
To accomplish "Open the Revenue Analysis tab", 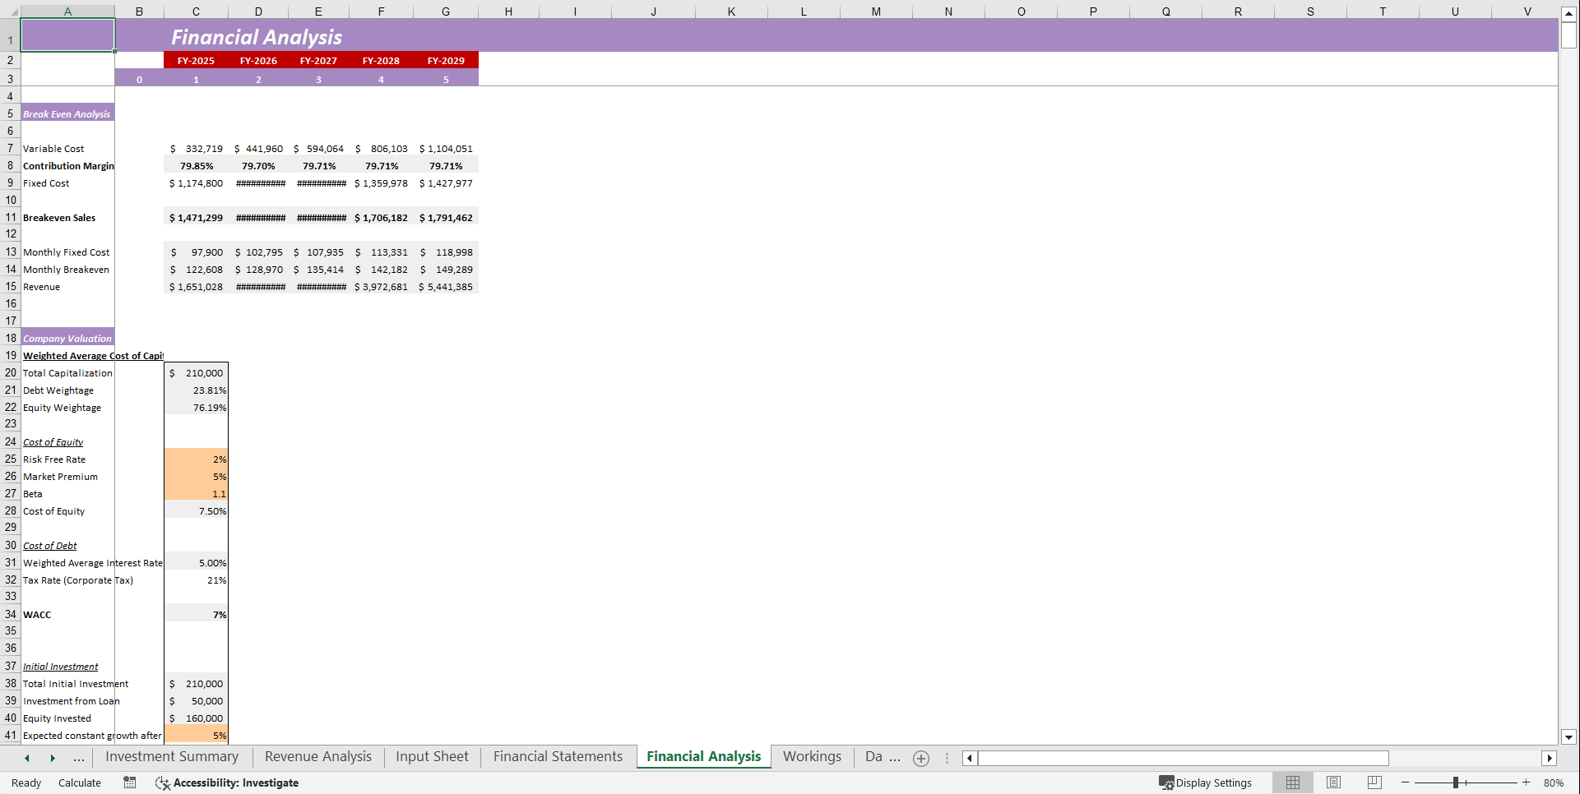I will (317, 757).
